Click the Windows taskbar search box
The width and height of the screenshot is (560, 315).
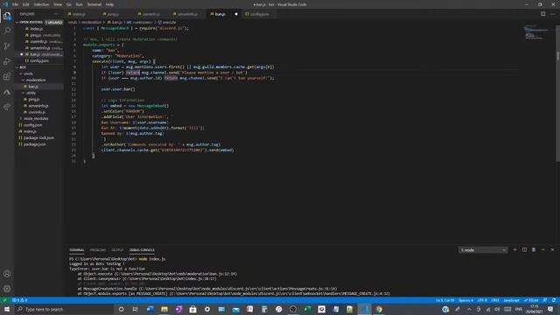[x=64, y=309]
